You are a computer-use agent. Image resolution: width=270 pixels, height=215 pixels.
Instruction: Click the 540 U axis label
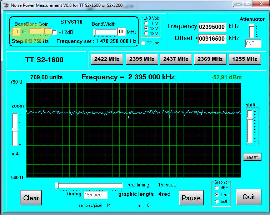(17, 177)
